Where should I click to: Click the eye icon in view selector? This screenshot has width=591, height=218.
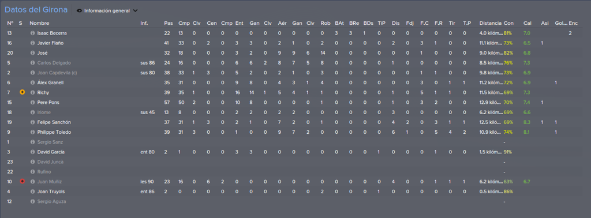[x=79, y=11]
